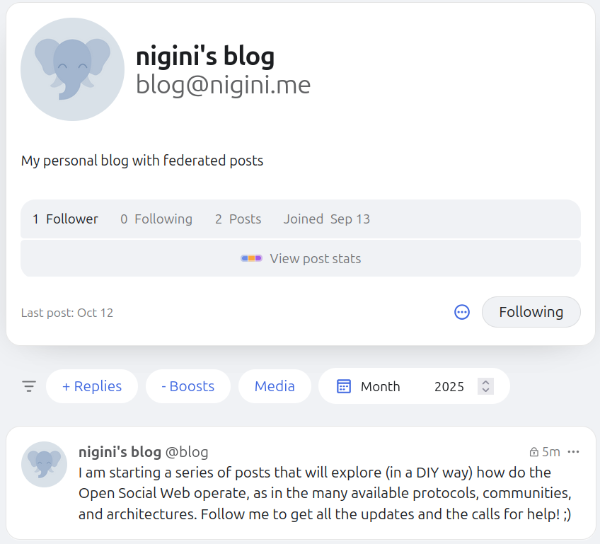Select the 2025 year field
Image resolution: width=600 pixels, height=544 pixels.
(x=449, y=386)
